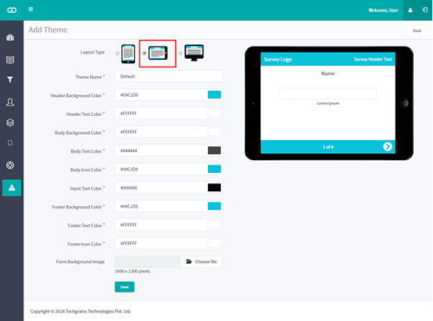
Task: Open the lifebuoy support sidebar icon
Action: tap(10, 165)
